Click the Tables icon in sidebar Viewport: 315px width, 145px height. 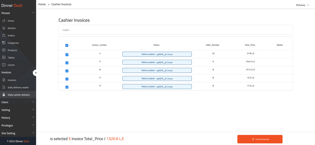pos(4,58)
